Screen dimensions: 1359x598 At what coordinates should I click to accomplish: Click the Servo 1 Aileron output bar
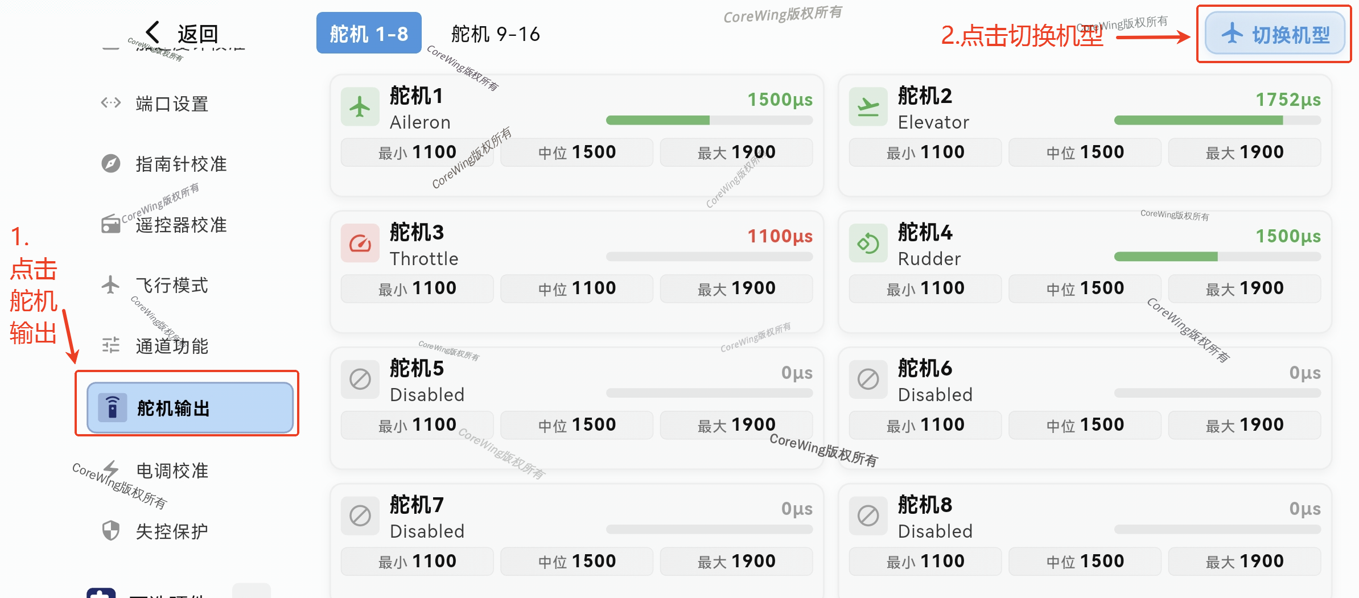pos(709,120)
